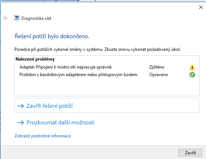This screenshot has height=159, width=206.
Task: Select the Problém s bezdrátovým adaptérem row
Action: pos(107,75)
